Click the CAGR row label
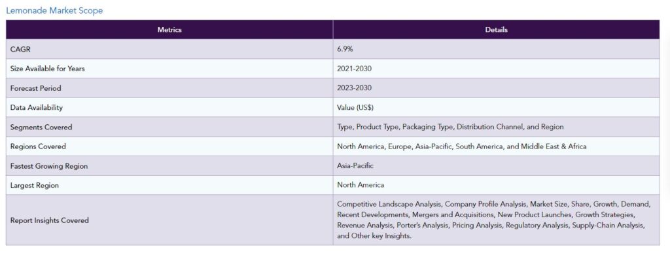Viewport: 670px width, 255px height. [x=20, y=49]
